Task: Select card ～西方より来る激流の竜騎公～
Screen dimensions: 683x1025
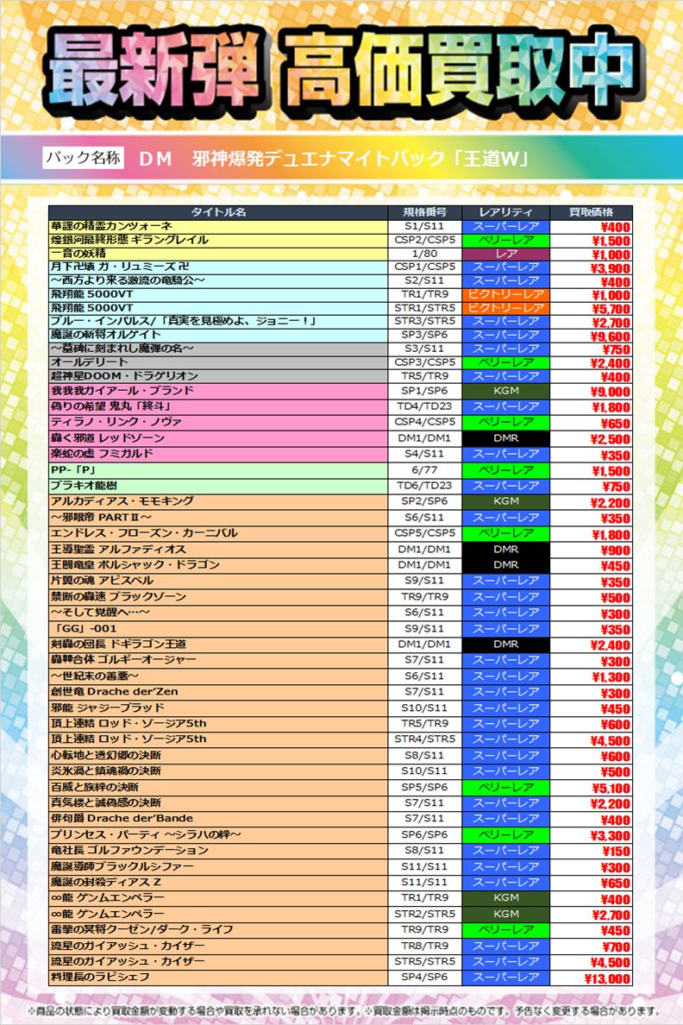Action: (x=128, y=280)
